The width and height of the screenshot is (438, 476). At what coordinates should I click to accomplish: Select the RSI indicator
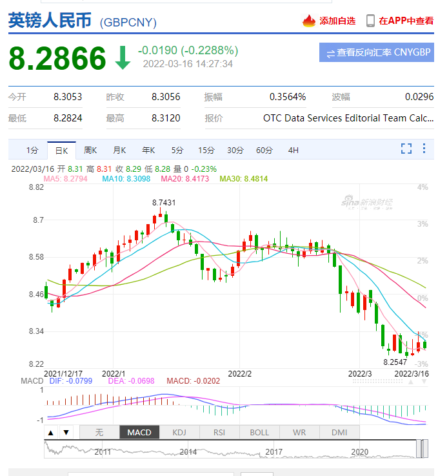219,432
